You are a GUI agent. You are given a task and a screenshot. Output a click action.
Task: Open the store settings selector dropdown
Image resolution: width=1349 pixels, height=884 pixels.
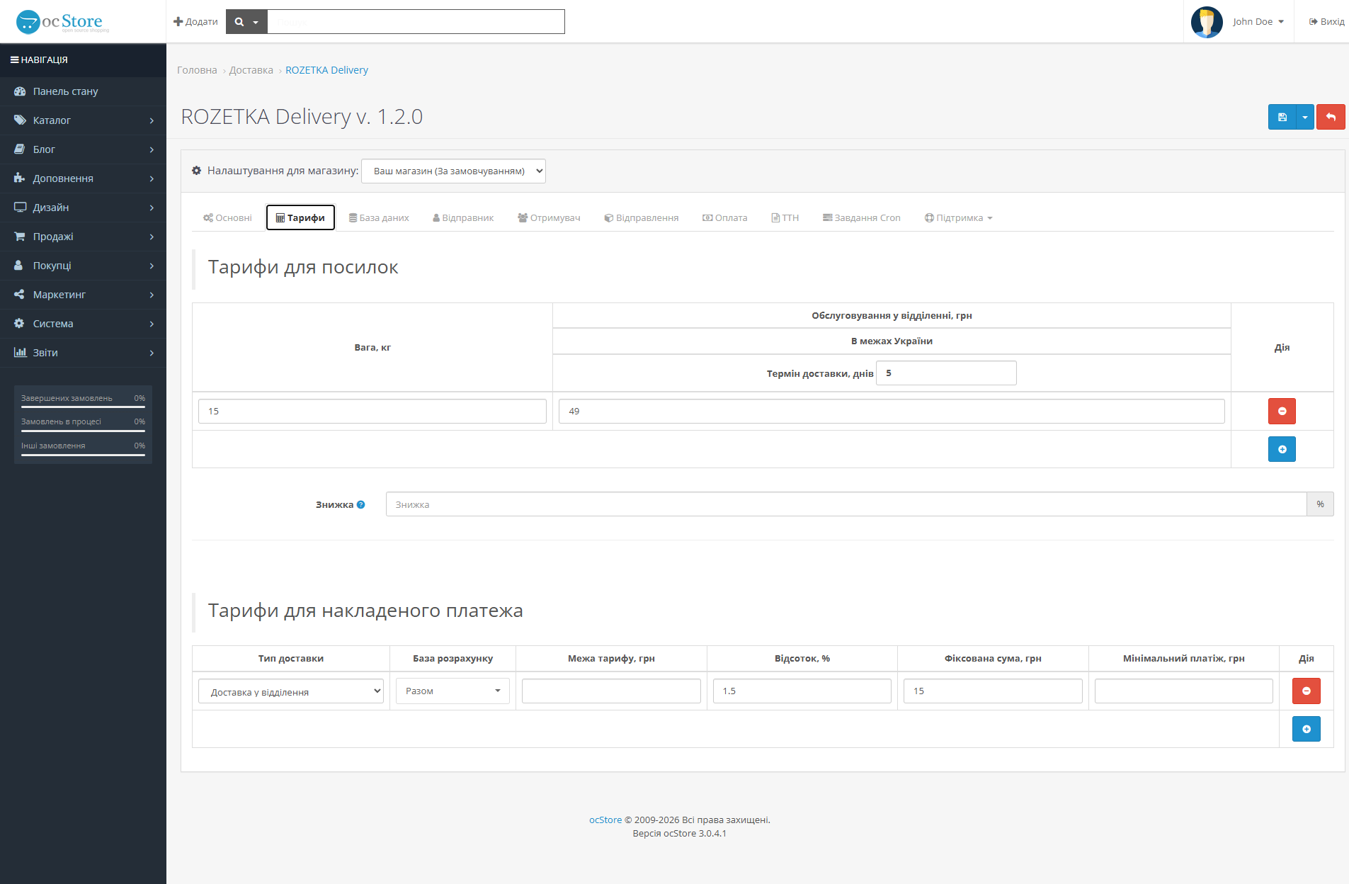453,171
